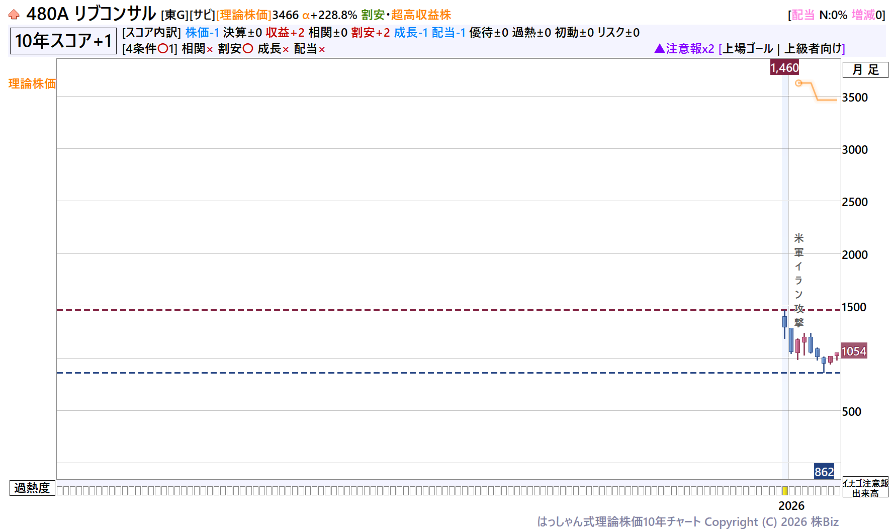Image resolution: width=895 pixels, height=530 pixels.
Task: Click the [スコア内訳] label
Action: [151, 33]
